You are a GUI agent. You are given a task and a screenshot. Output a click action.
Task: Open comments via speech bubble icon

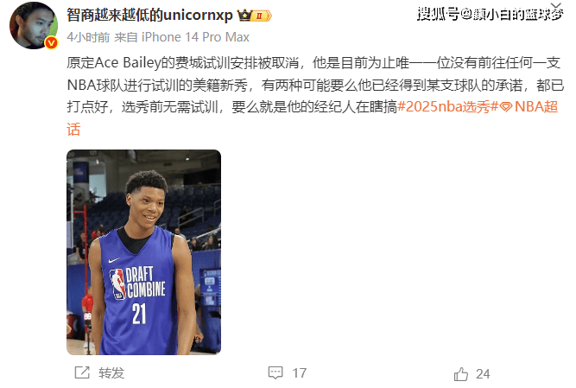coord(275,373)
